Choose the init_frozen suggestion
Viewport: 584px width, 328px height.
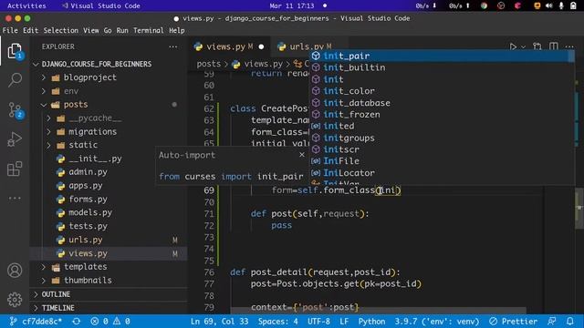442,114
